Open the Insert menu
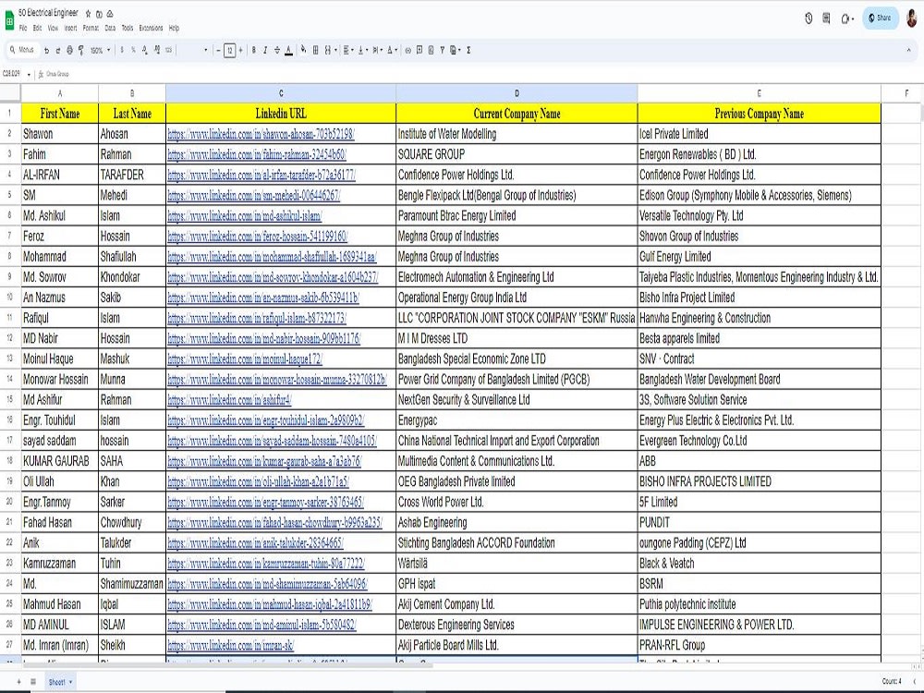 (x=71, y=28)
